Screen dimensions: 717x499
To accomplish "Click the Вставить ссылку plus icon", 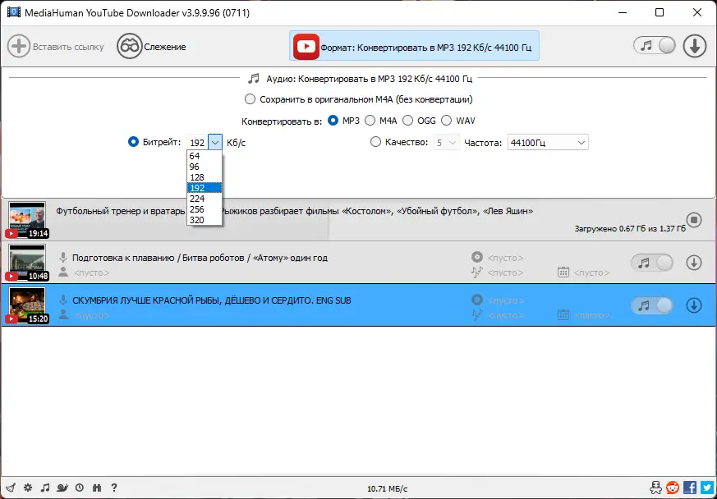I will (19, 47).
